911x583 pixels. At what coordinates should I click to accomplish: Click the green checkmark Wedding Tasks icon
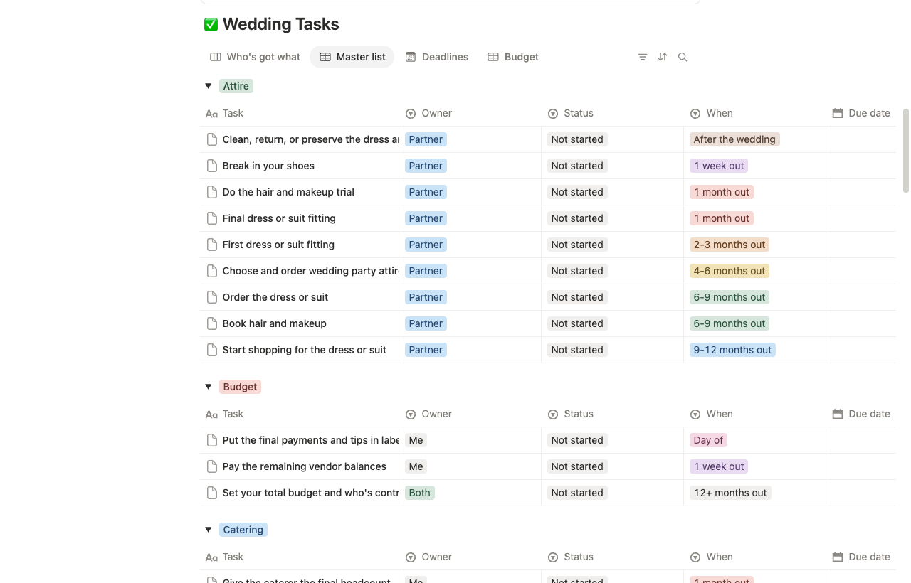(211, 24)
